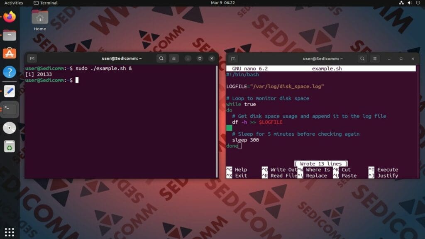The height and width of the screenshot is (239, 425).
Task: Click the ^\ Replace shortcut in nano
Action: (312, 176)
